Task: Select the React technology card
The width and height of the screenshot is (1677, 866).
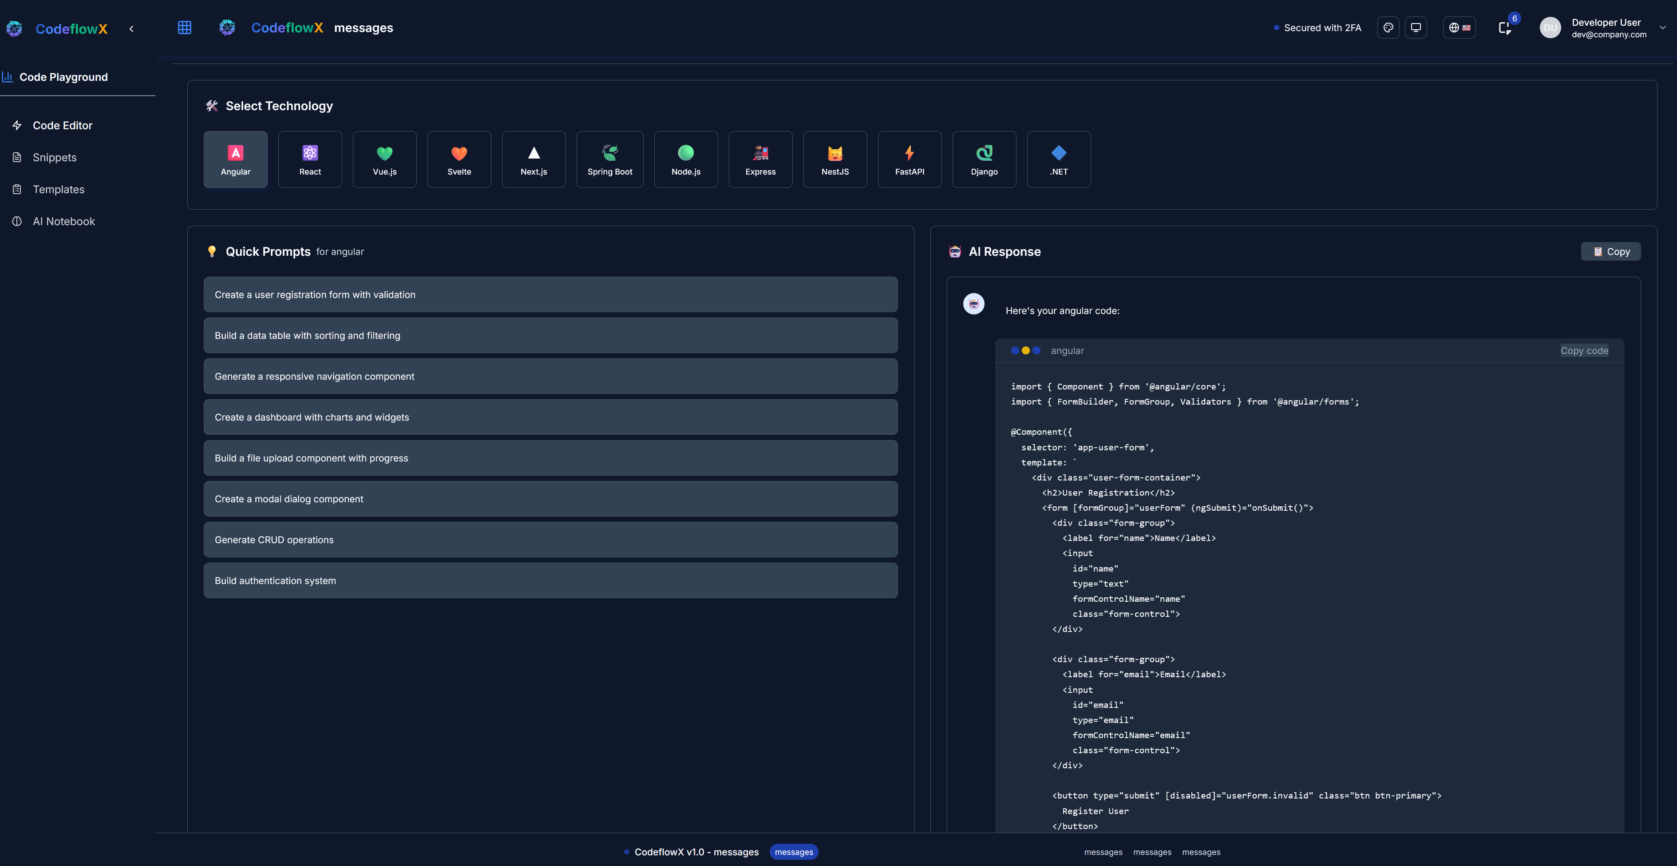Action: [310, 159]
